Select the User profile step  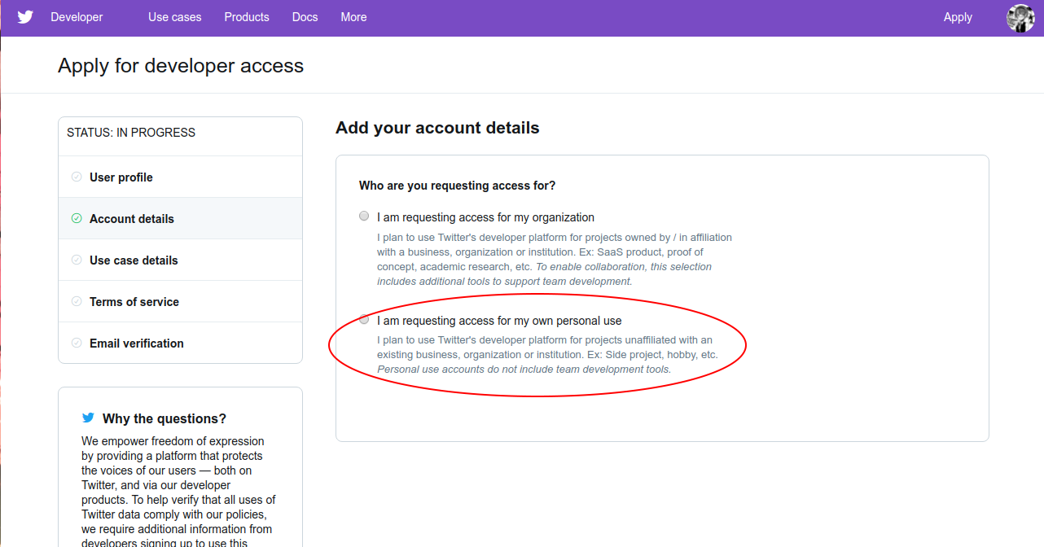[121, 177]
